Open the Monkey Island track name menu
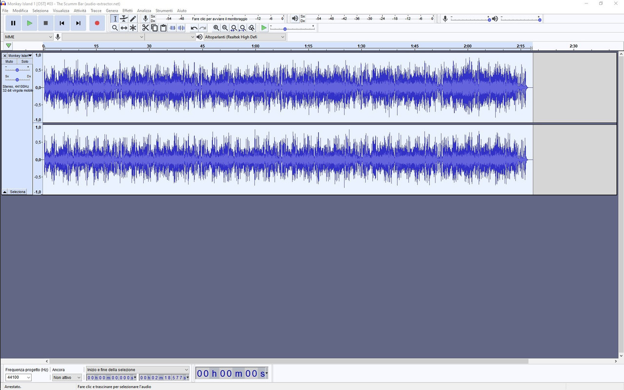The height and width of the screenshot is (390, 624). click(x=19, y=56)
